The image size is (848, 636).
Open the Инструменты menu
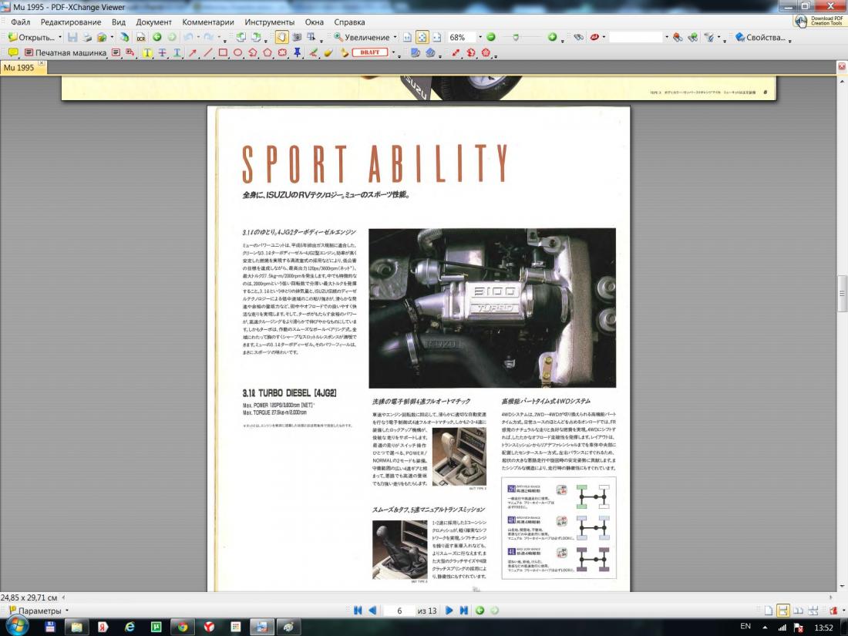click(269, 22)
